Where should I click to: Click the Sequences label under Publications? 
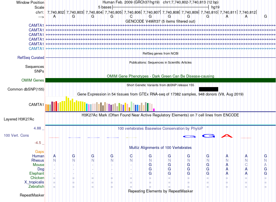(35, 67)
